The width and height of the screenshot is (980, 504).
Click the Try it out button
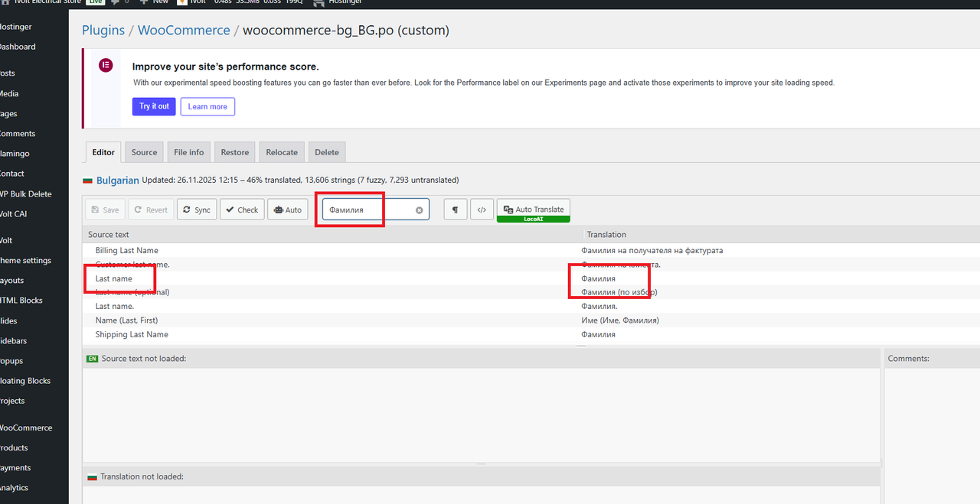point(154,106)
